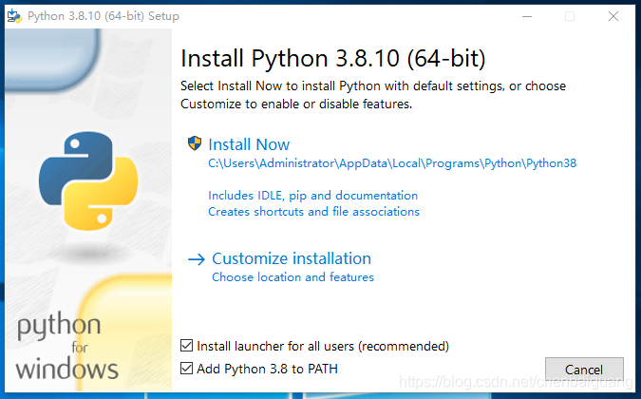The height and width of the screenshot is (399, 641).
Task: Click 'Includes IDLE, pip and documentation' text
Action: 312,196
